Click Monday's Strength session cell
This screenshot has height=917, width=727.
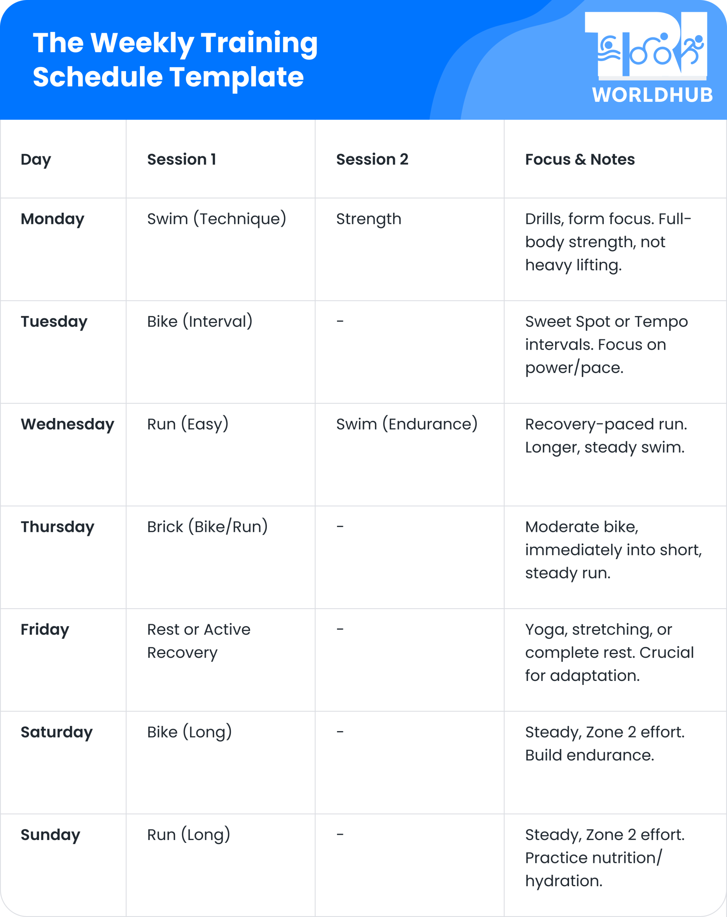tap(369, 219)
